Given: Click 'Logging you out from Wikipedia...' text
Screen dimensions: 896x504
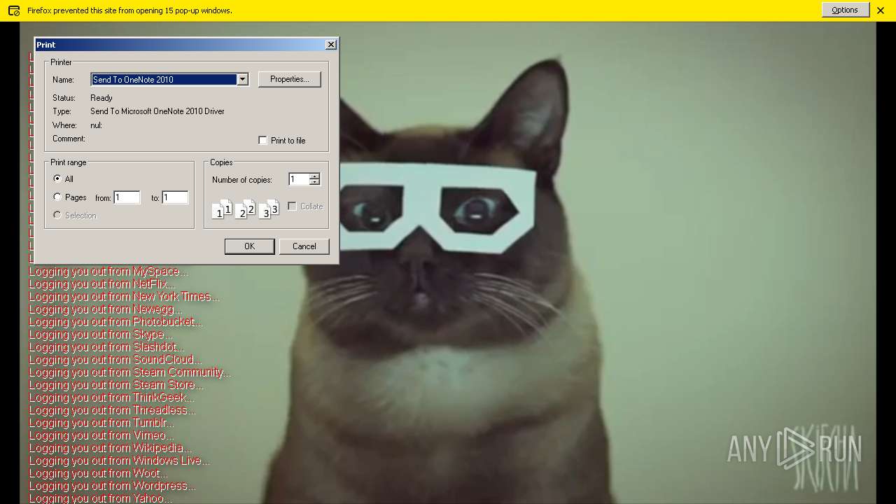Looking at the screenshot, I should [x=110, y=448].
